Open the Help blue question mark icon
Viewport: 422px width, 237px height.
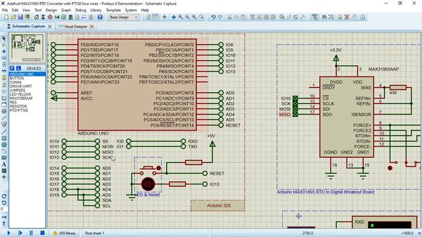tap(100, 17)
